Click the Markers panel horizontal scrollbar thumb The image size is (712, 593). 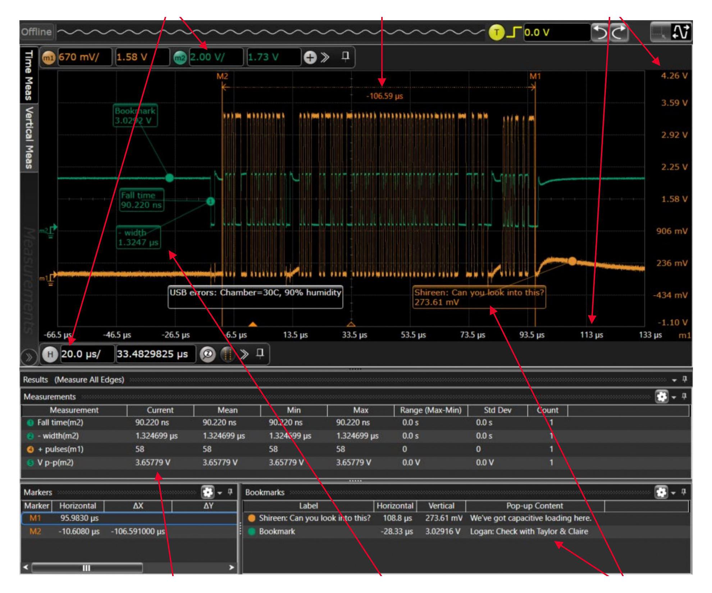[87, 568]
